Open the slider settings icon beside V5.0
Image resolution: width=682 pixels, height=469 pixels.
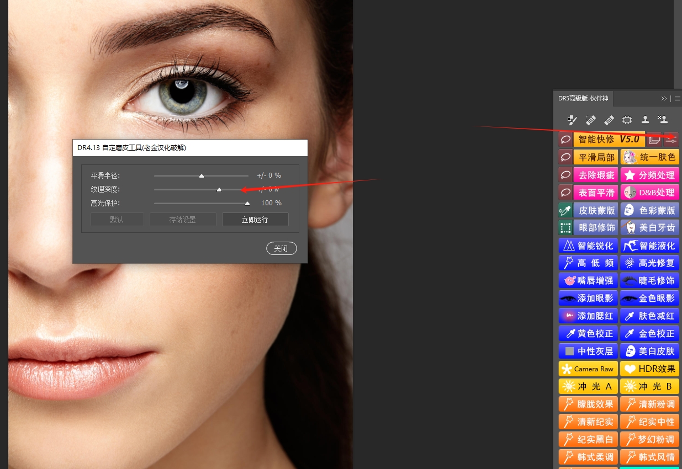pos(672,140)
